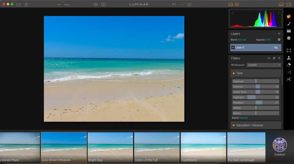Collapse the Tone filter header
This screenshot has height=164, width=294.
tap(256, 73)
